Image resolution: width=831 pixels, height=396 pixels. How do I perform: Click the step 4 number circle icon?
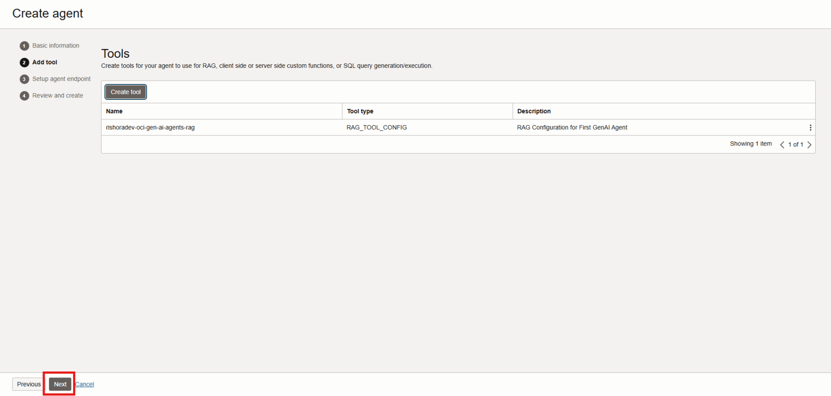coord(24,96)
